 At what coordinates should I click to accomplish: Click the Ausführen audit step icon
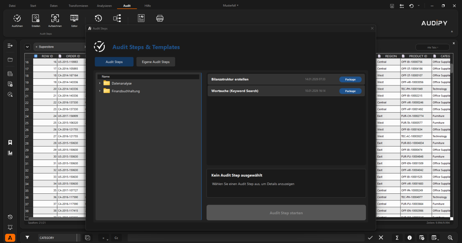point(17,18)
